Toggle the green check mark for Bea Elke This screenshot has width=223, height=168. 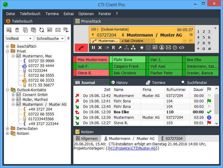[x=209, y=112]
